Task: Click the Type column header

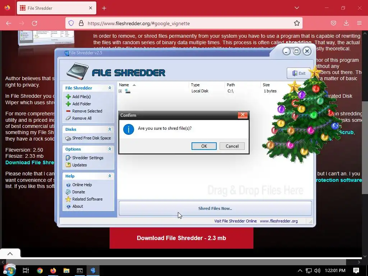Action: [207, 85]
